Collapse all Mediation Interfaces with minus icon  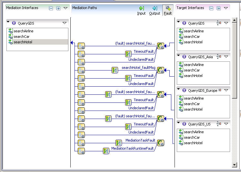point(51,8)
